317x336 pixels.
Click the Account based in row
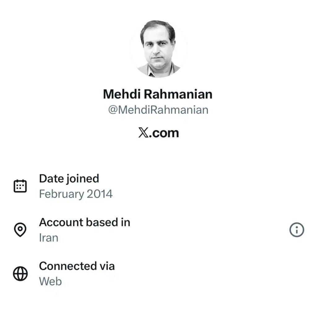[x=85, y=229]
